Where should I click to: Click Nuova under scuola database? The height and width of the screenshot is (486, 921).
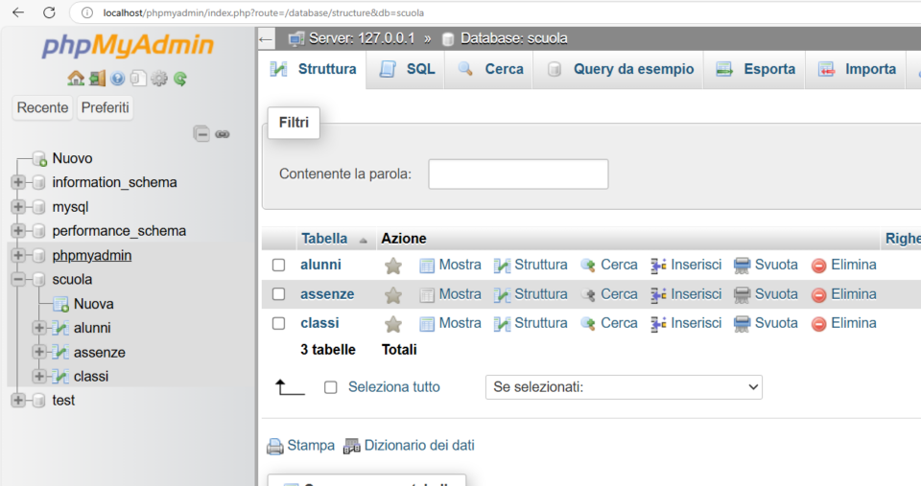[93, 304]
